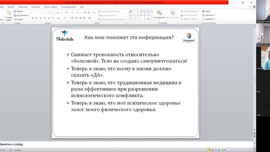Switch to Reading view in status bar

click(x=216, y=150)
